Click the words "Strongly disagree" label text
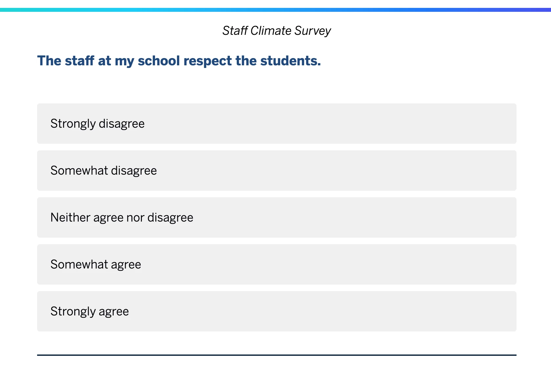551x365 pixels. (x=98, y=124)
